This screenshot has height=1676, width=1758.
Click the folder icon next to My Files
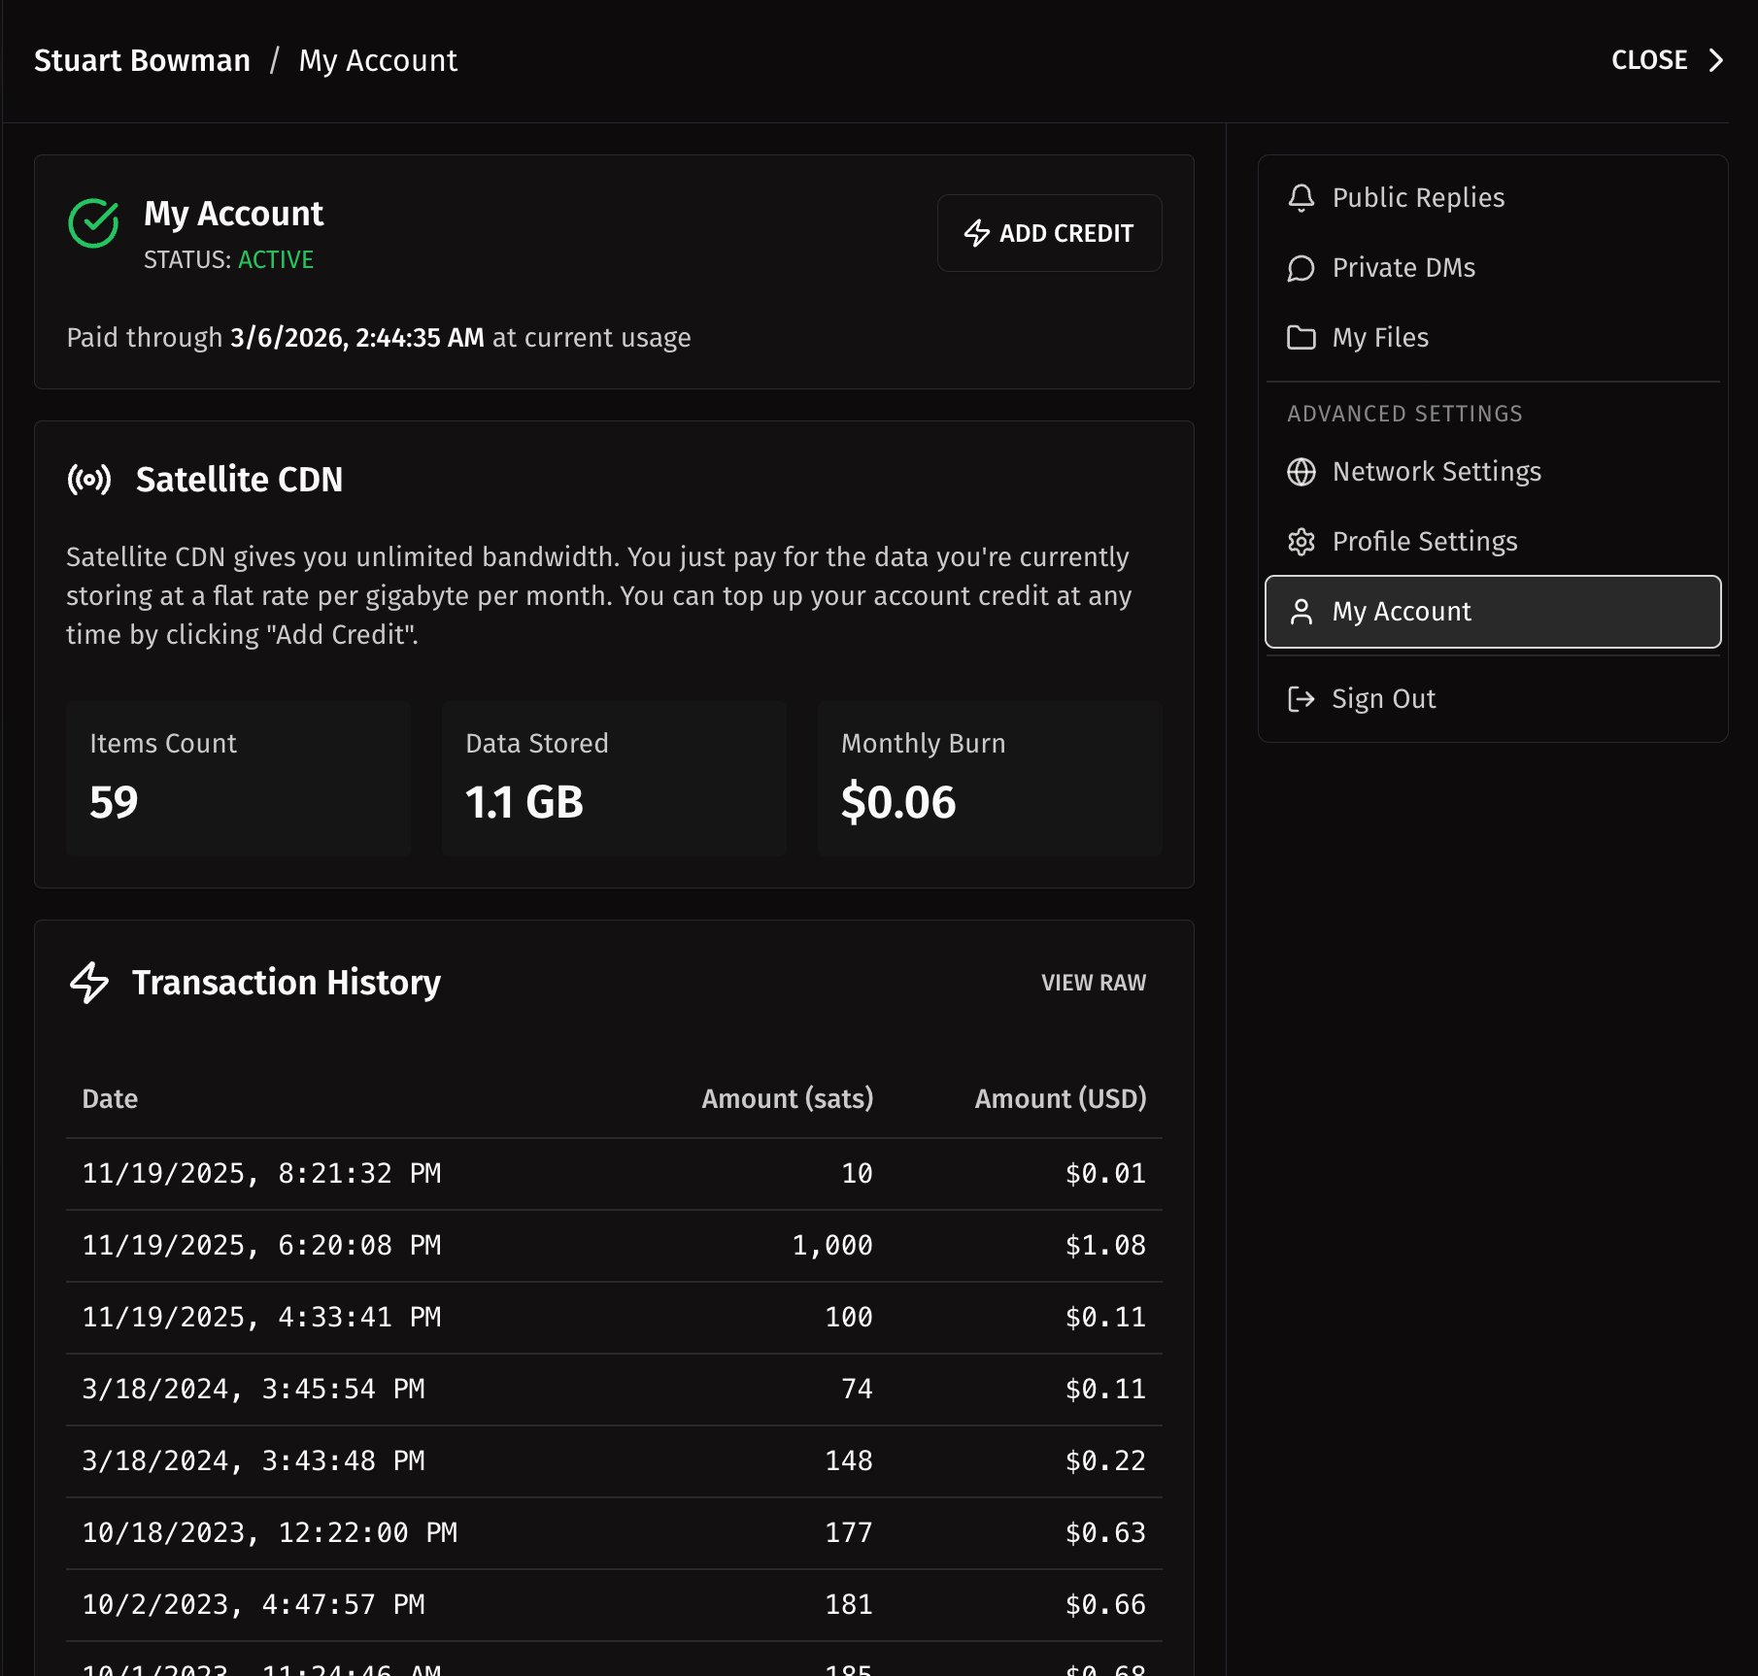(1301, 338)
